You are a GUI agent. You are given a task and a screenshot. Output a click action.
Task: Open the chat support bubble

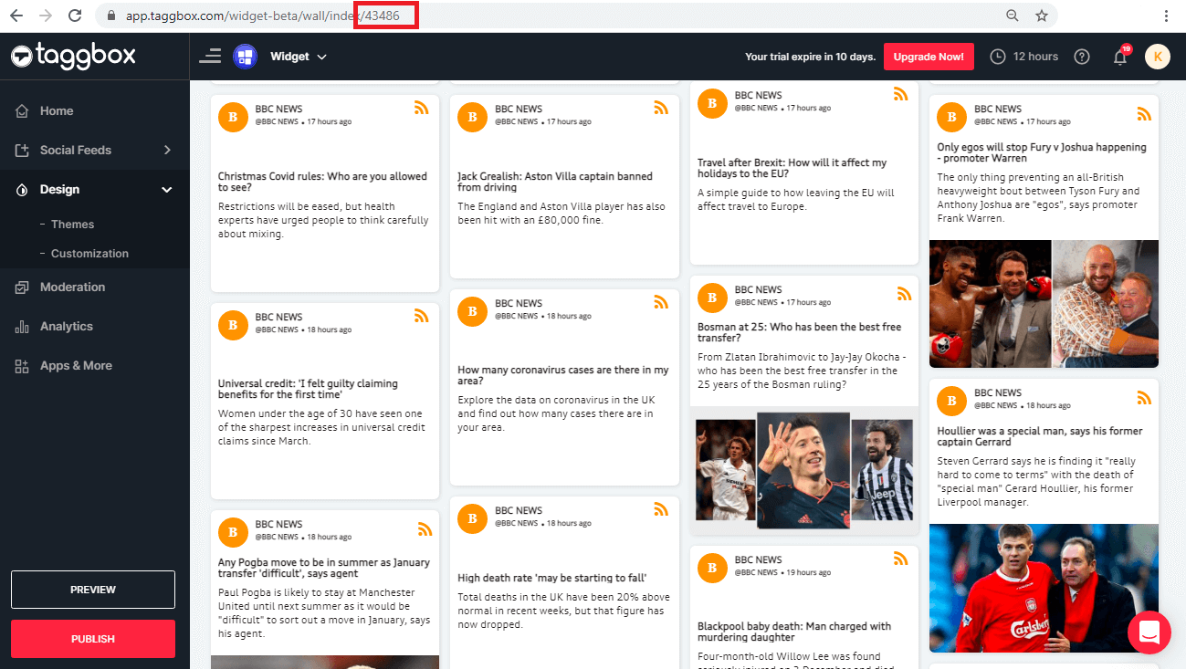click(x=1149, y=632)
